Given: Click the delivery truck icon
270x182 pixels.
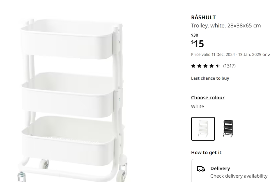Looking at the screenshot, I should click(x=201, y=169).
